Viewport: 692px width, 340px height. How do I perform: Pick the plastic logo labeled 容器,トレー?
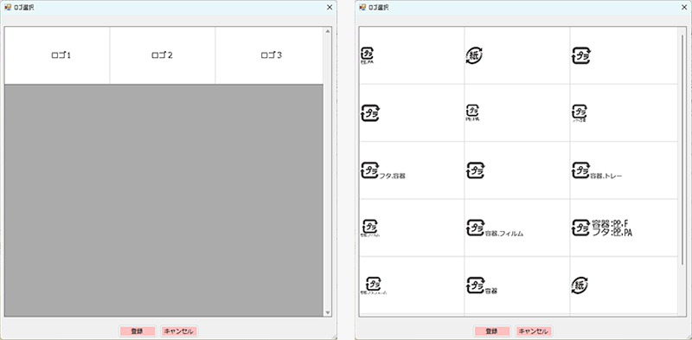(597, 170)
